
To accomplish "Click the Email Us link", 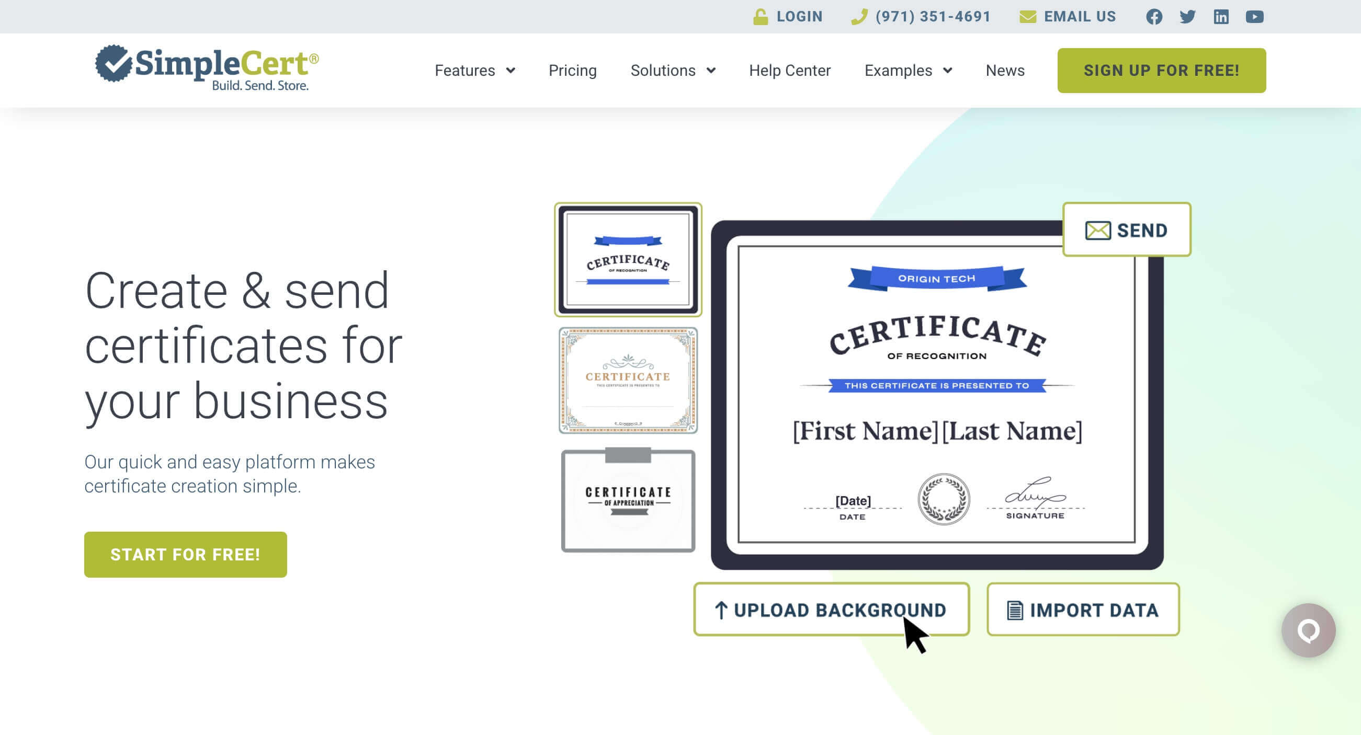I will [1080, 17].
